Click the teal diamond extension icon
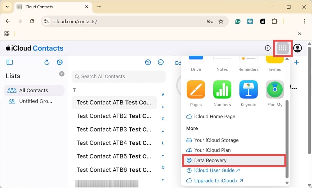 point(250,21)
